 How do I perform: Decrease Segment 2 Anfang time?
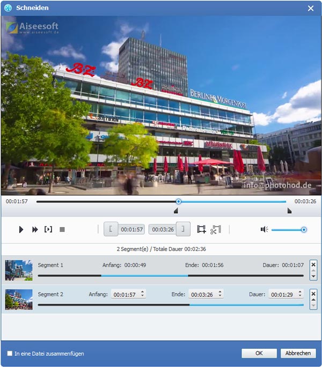pyautogui.click(x=142, y=296)
